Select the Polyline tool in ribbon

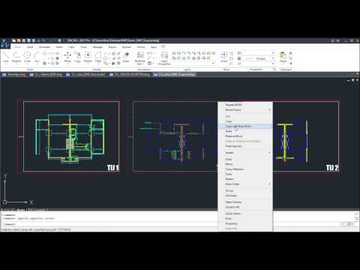16,57
